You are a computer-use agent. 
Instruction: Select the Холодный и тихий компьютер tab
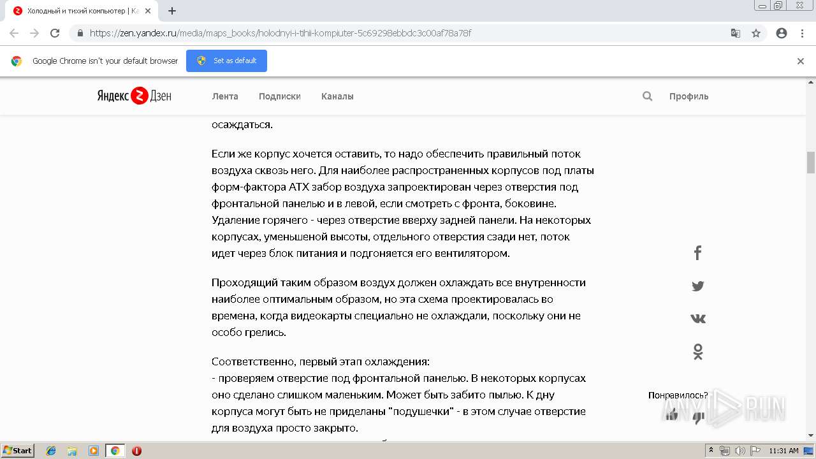click(82, 11)
